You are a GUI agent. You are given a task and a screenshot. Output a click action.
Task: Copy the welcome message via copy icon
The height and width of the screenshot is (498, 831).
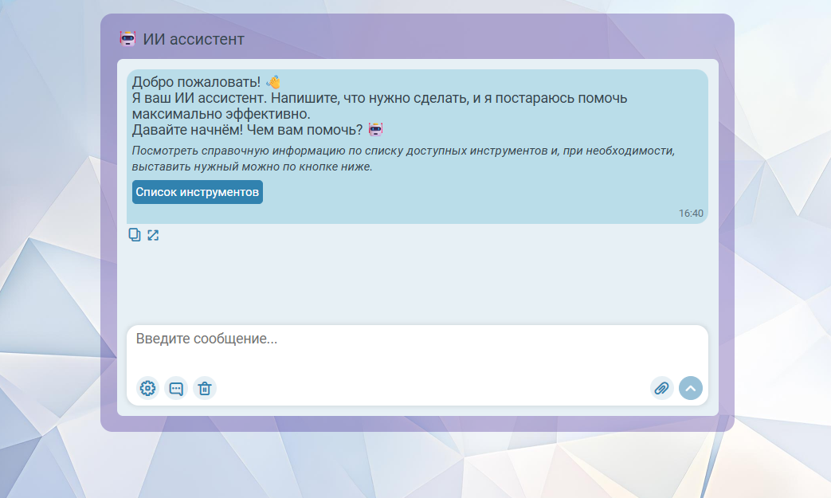point(135,235)
